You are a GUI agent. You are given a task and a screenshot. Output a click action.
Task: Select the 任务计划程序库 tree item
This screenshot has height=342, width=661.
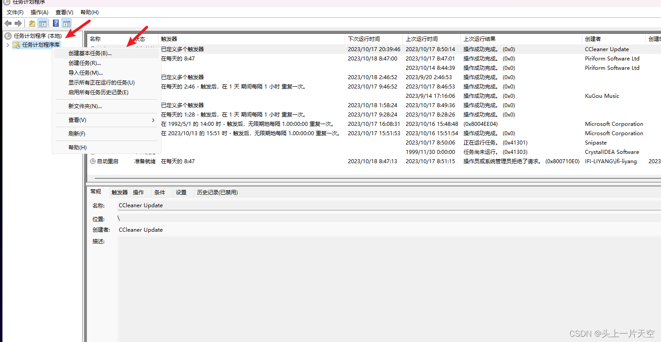41,45
